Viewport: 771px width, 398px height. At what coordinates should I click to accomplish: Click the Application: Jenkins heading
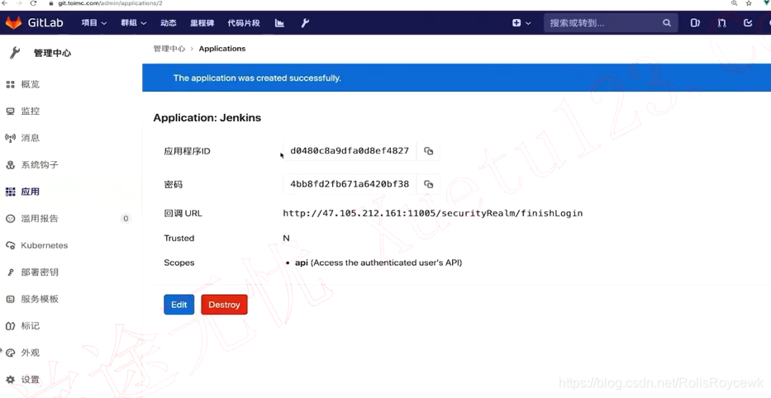(207, 118)
